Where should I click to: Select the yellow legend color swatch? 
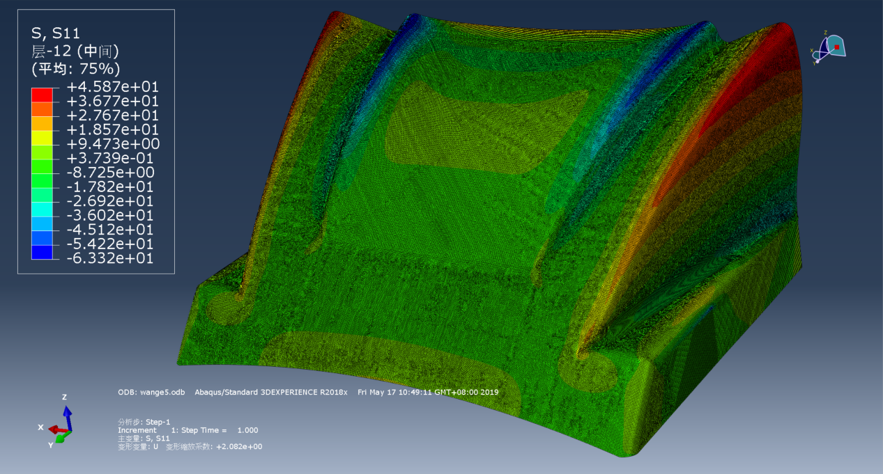click(42, 137)
